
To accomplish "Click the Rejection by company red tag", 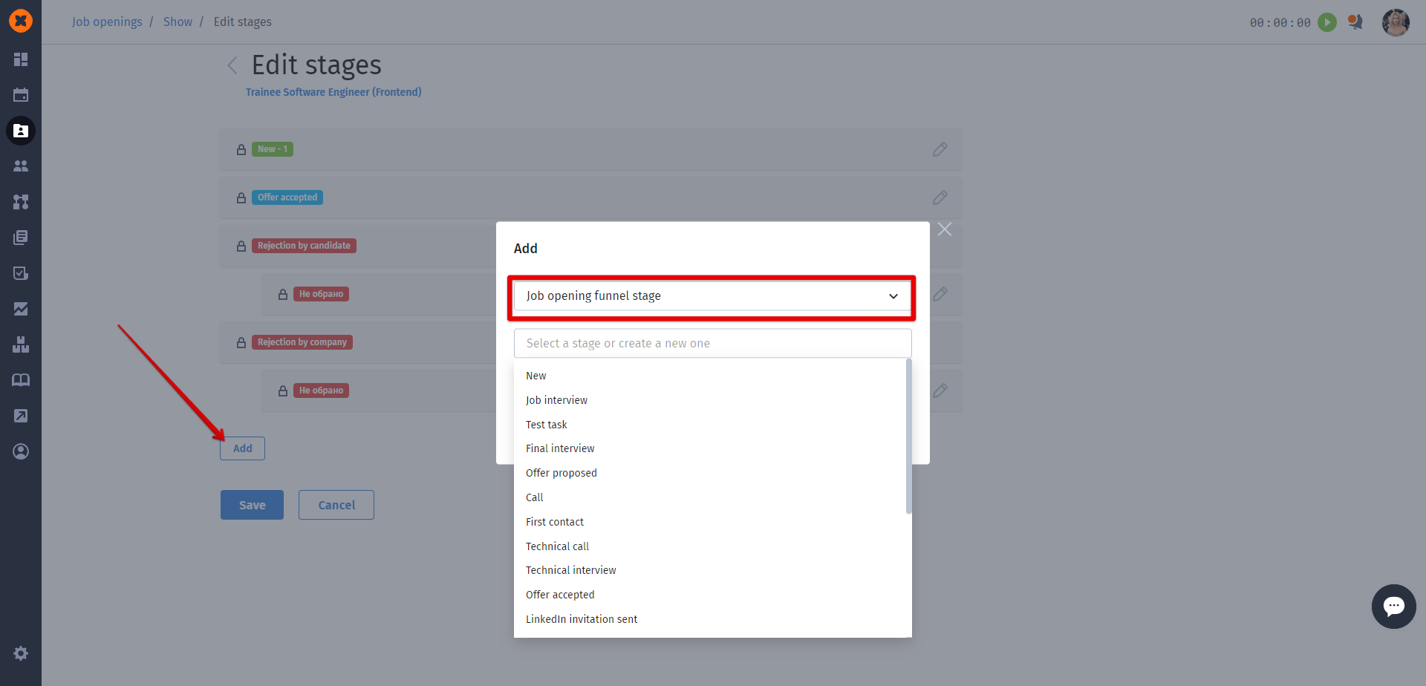I will tap(302, 342).
